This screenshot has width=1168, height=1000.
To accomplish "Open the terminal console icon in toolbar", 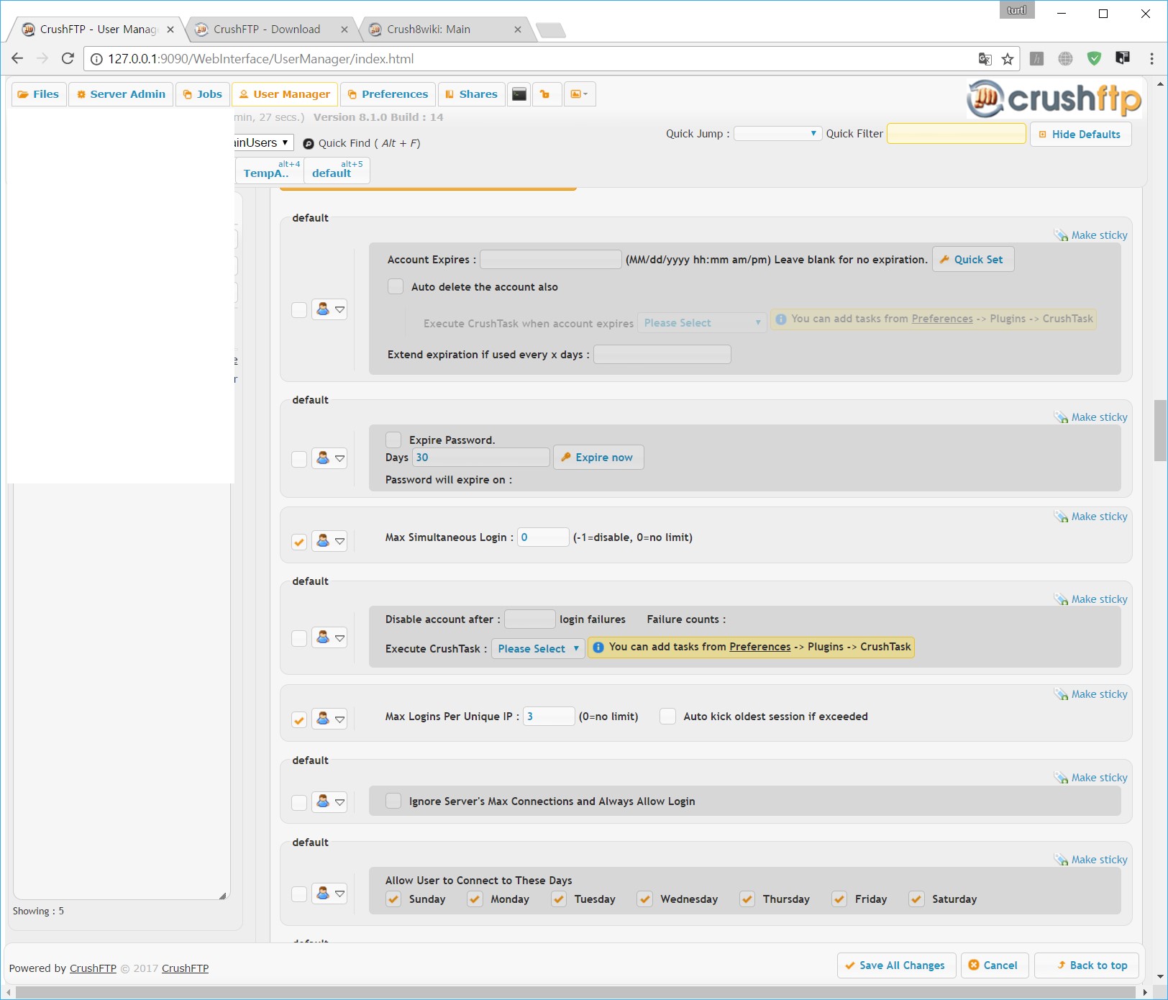I will tap(519, 94).
